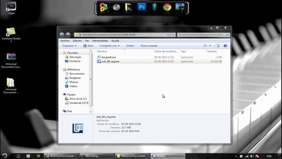This screenshot has height=159, width=282.
Task: Switch to Recording... taskbar window
Action: [97, 156]
